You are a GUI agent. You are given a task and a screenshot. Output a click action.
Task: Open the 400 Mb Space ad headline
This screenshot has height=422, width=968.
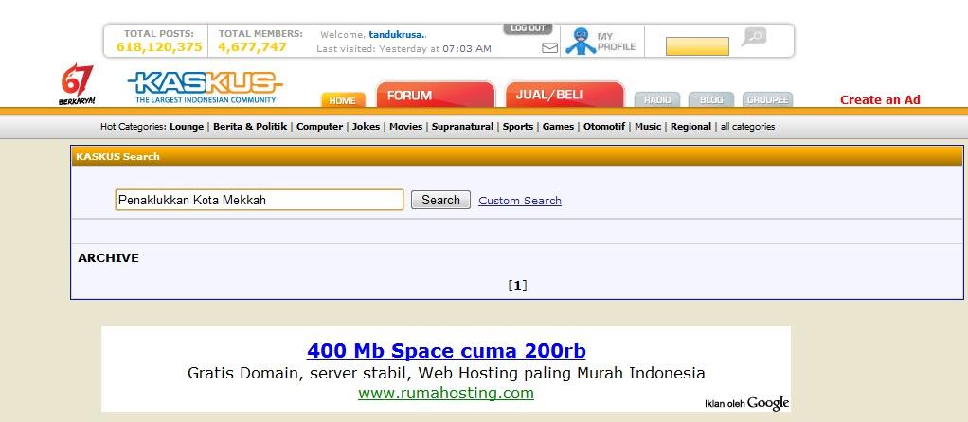(x=446, y=350)
